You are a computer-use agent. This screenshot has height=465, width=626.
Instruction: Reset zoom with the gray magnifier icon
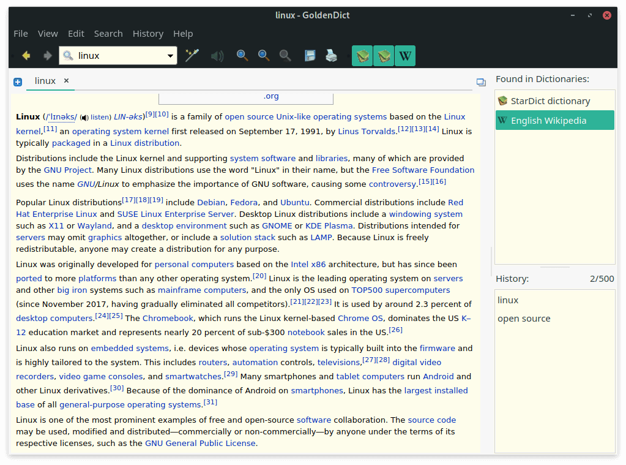coord(285,55)
